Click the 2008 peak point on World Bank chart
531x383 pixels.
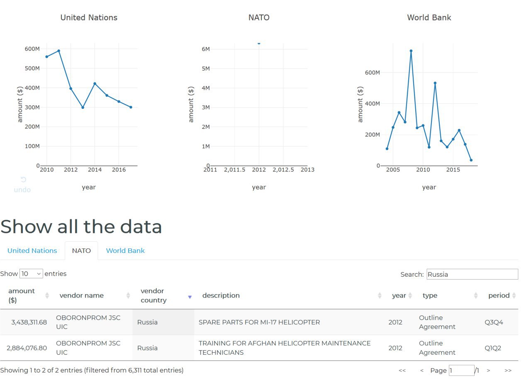[411, 51]
